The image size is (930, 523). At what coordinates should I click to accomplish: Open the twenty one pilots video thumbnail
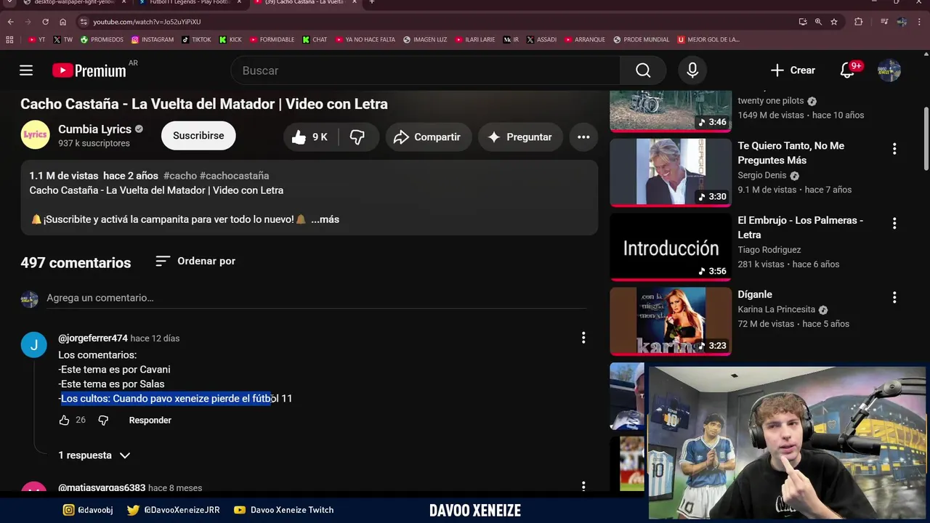pyautogui.click(x=671, y=110)
